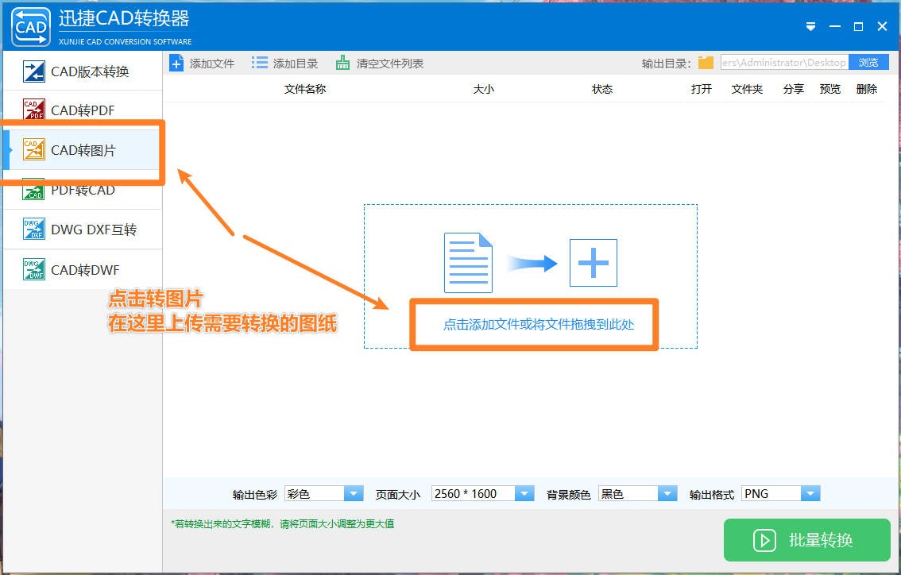
Task: Open the 背景颜色 background color dropdown
Action: pyautogui.click(x=666, y=493)
